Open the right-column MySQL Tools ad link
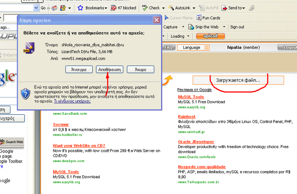 191,97
